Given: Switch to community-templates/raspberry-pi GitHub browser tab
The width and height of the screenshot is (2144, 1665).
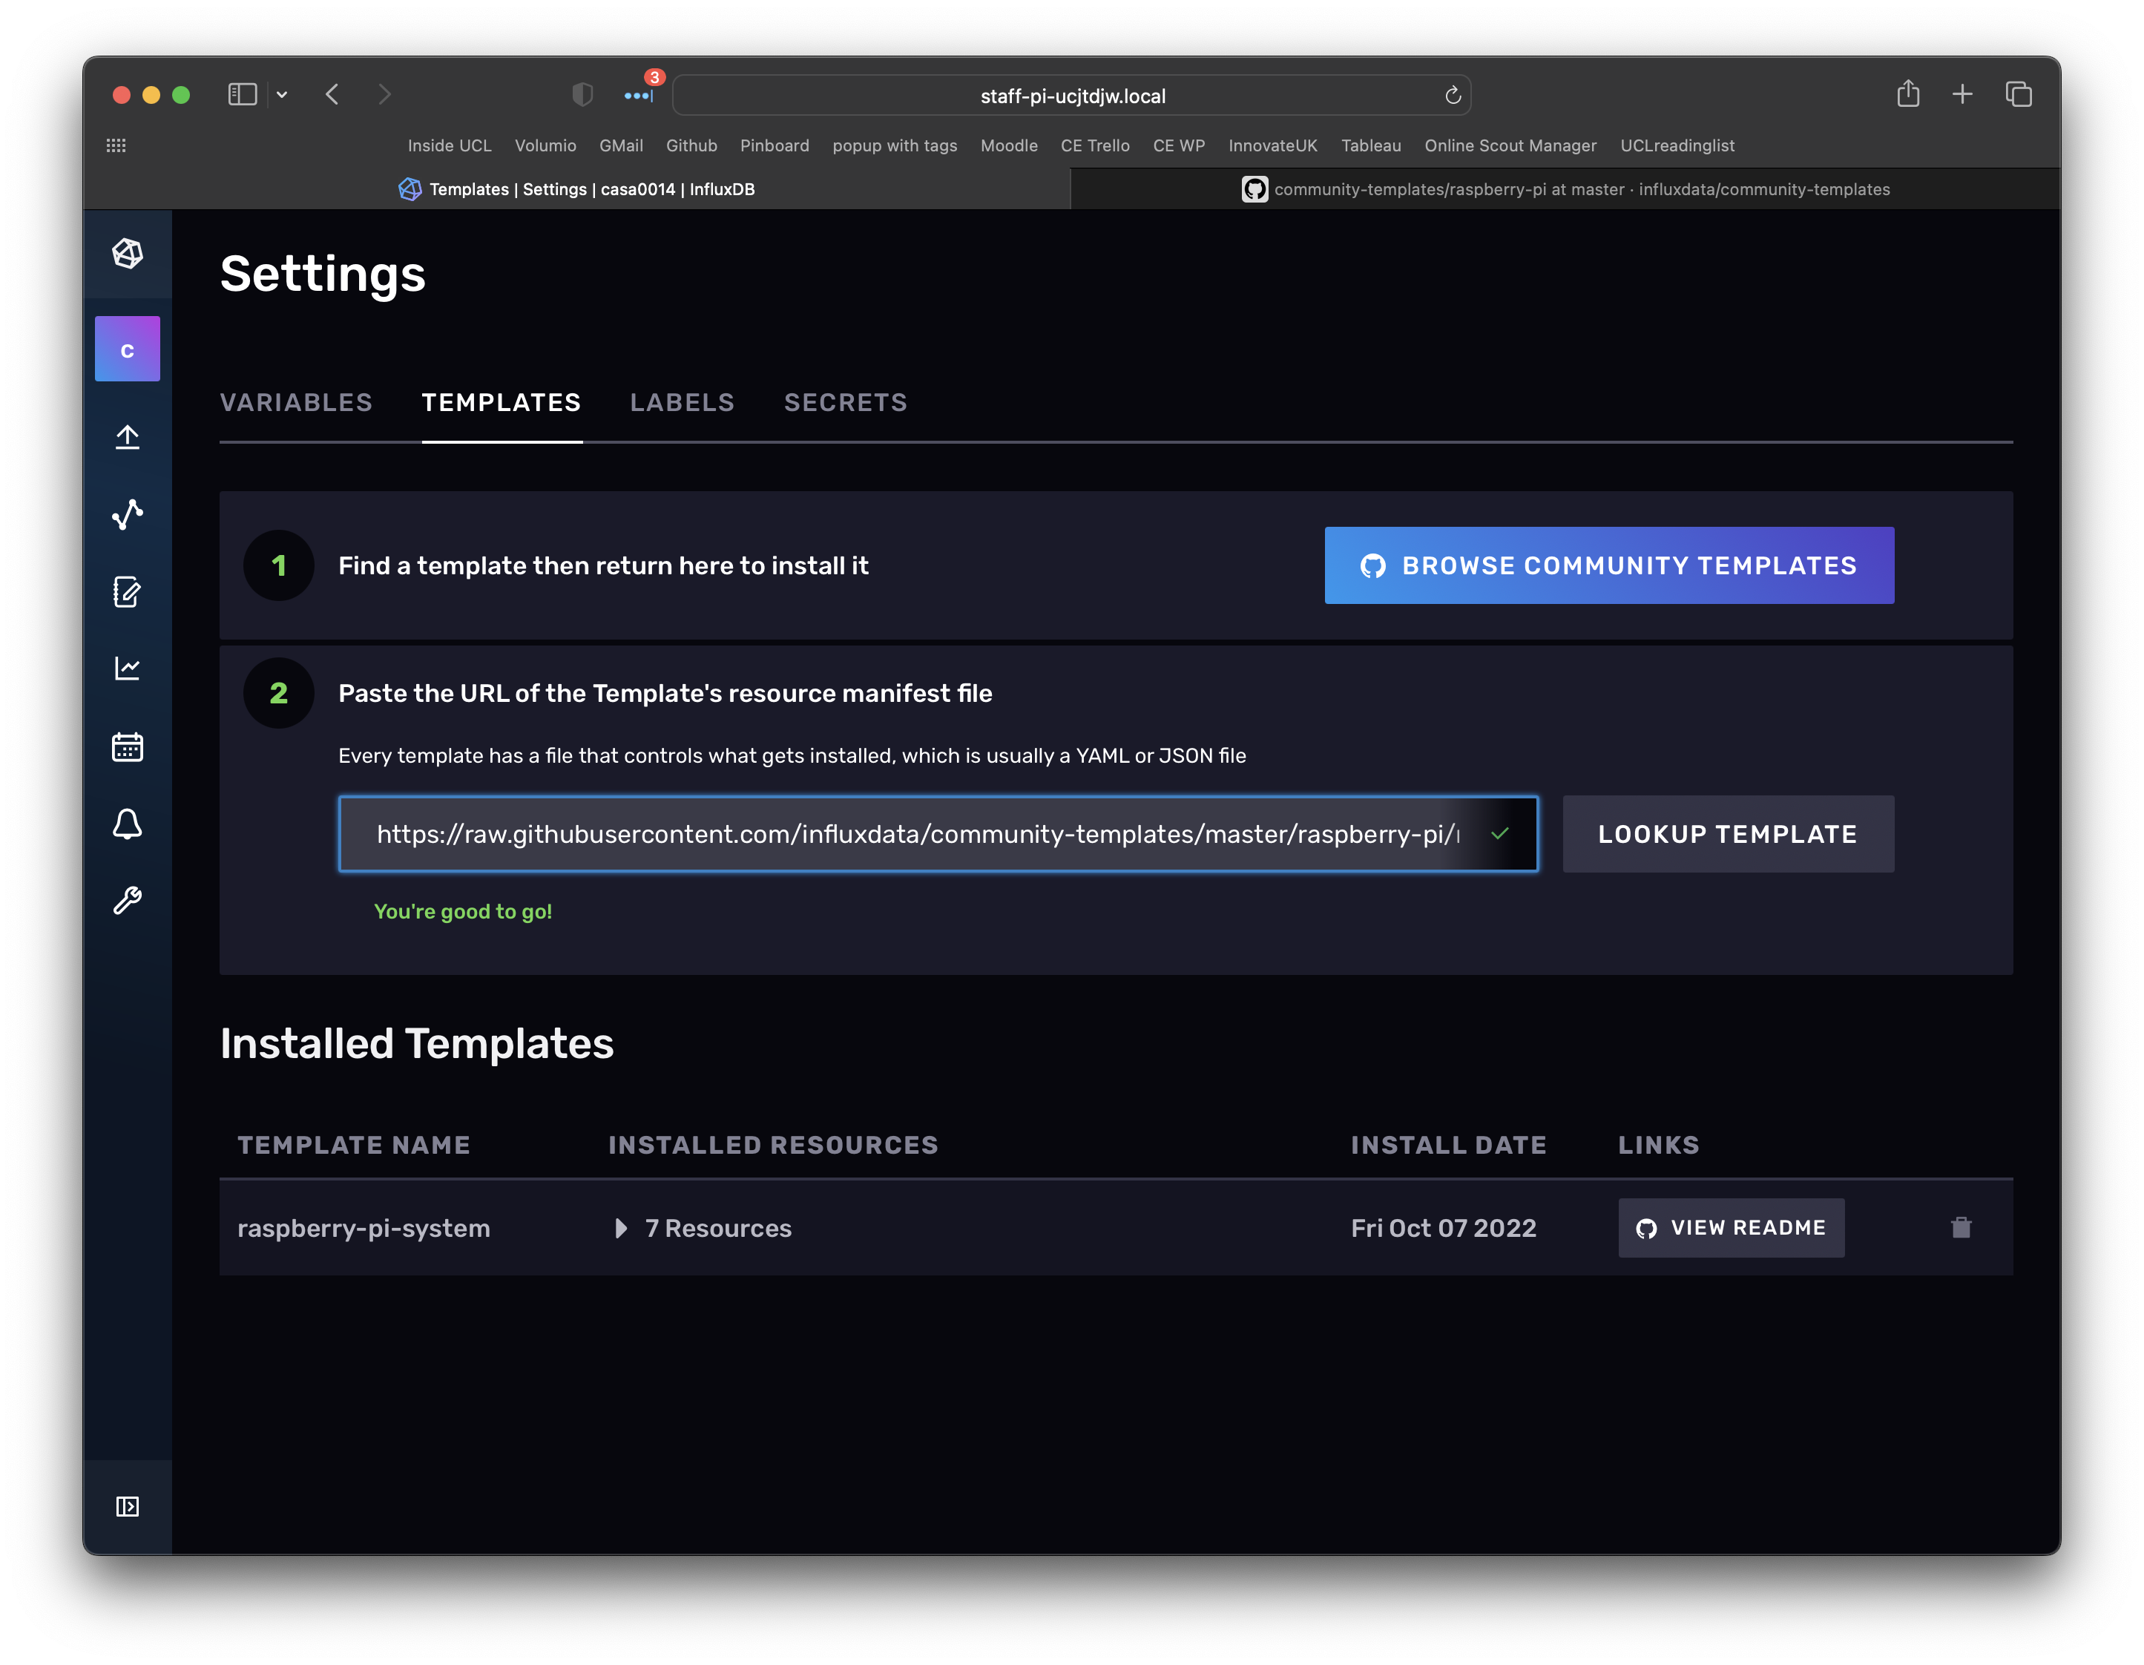Looking at the screenshot, I should coord(1566,188).
